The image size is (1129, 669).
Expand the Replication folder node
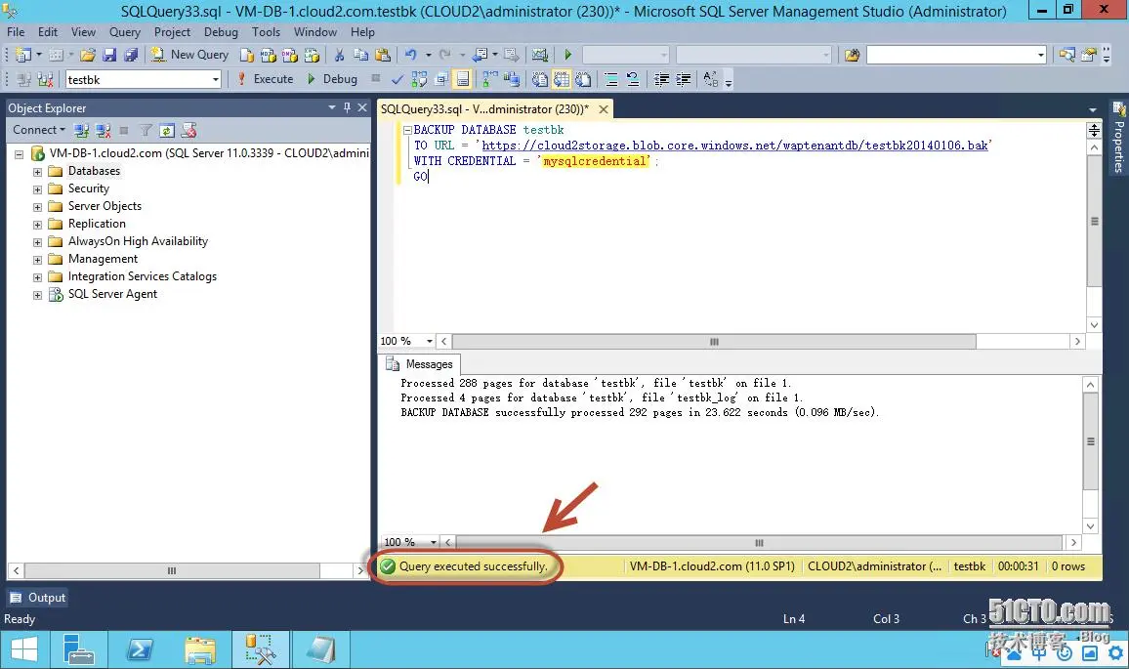(x=37, y=225)
